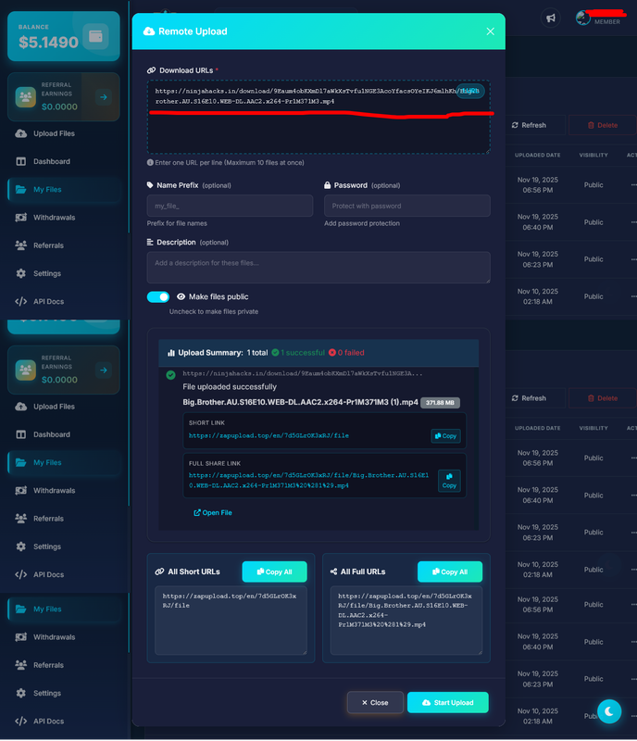The height and width of the screenshot is (741, 637).
Task: Toggle dark mode with the moon button
Action: [609, 711]
